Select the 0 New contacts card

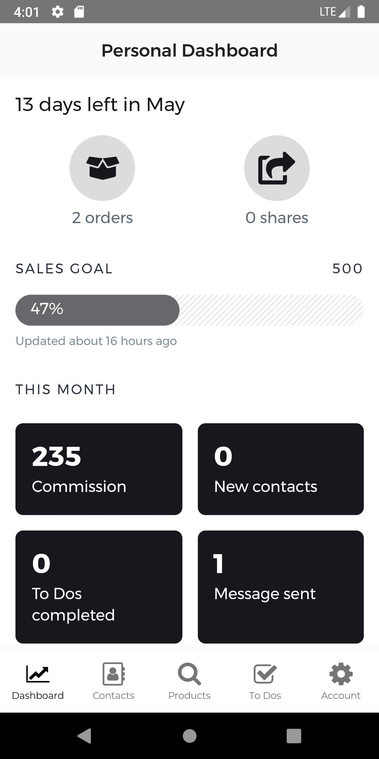click(x=281, y=469)
